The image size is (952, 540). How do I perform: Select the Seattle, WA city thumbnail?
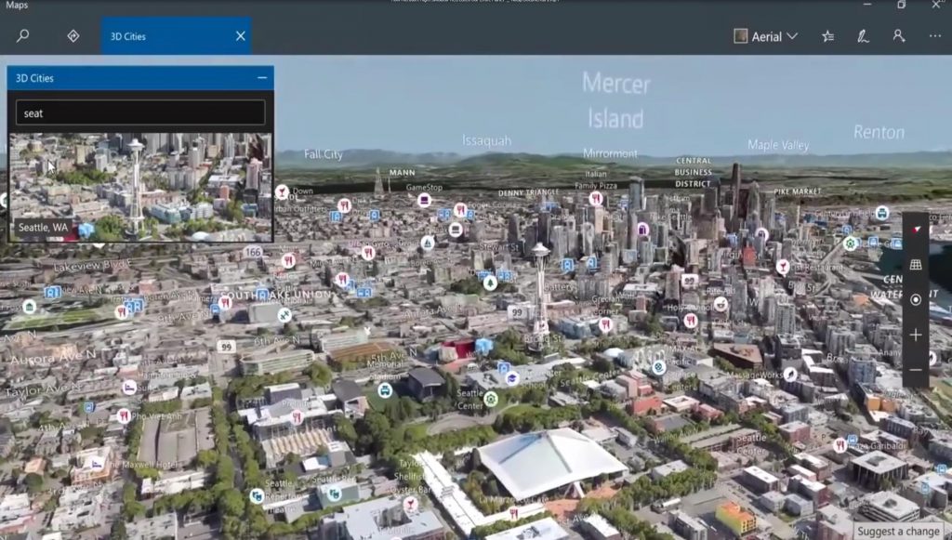point(140,187)
